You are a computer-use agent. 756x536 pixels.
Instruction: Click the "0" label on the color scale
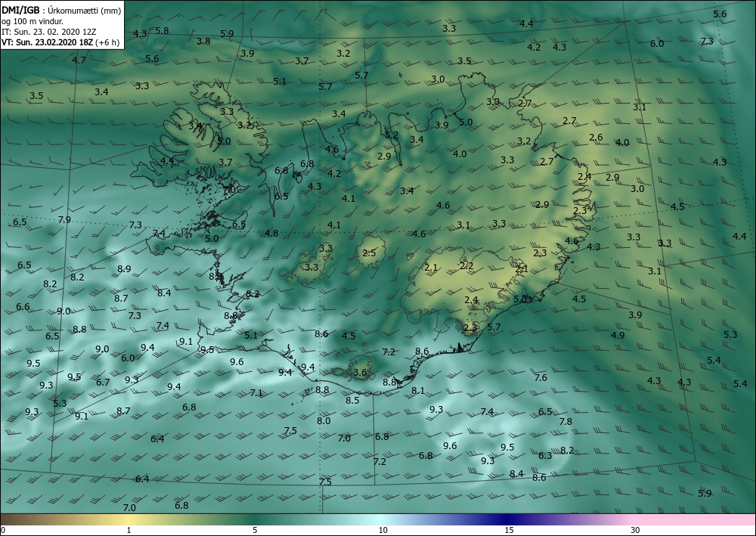tap(3, 530)
